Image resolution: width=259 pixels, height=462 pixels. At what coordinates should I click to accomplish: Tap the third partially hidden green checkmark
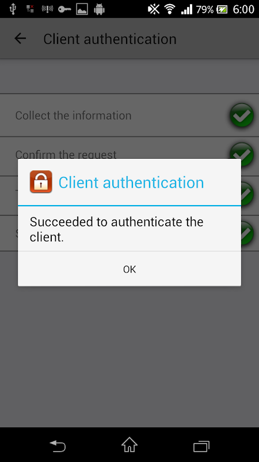tap(247, 193)
